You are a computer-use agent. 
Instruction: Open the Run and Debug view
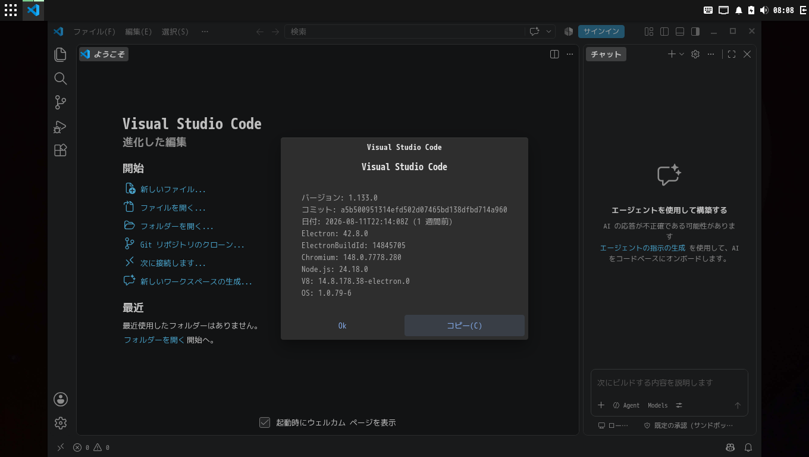pyautogui.click(x=60, y=126)
